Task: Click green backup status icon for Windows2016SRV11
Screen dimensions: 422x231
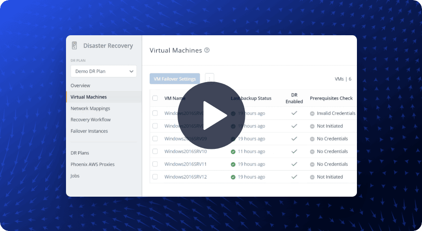Action: click(x=233, y=164)
